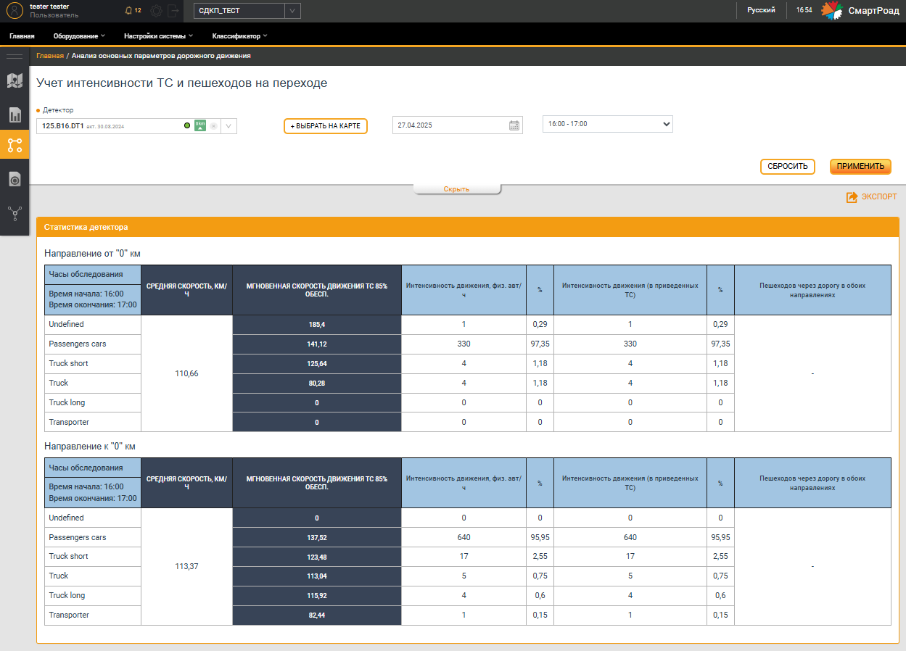The width and height of the screenshot is (906, 651).
Task: Click speed cell 113,04
Action: click(317, 576)
